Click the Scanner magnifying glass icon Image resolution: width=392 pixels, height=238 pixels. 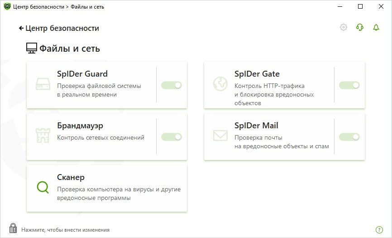(43, 187)
